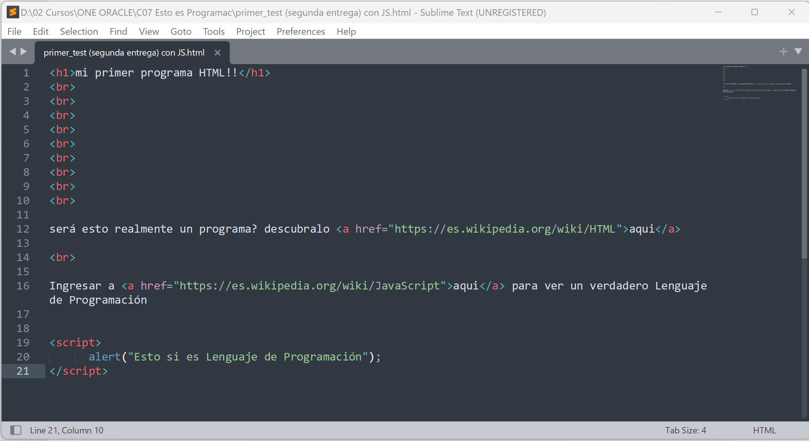Open the Selection menu
809x441 pixels.
(79, 32)
